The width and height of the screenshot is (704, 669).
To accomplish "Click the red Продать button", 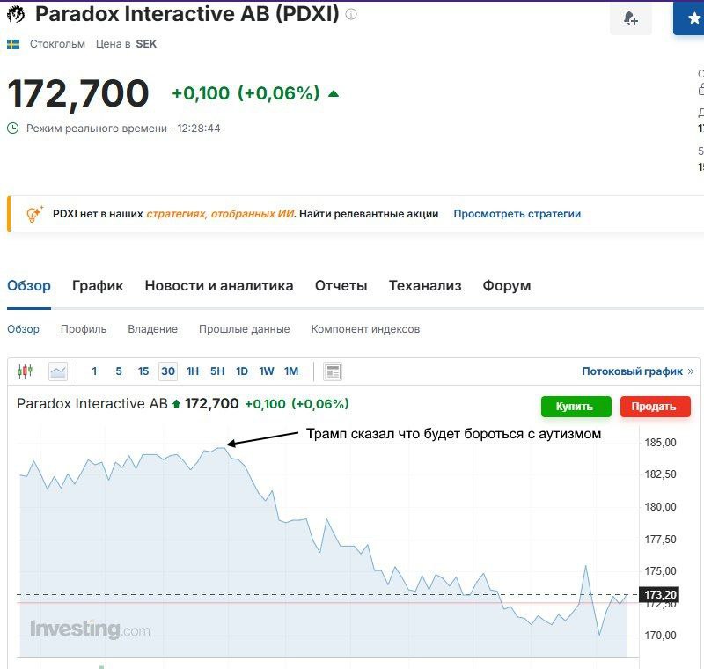I will [655, 407].
